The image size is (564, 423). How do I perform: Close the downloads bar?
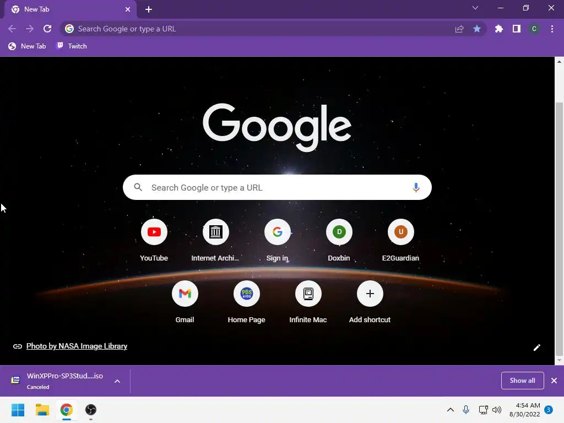pyautogui.click(x=554, y=381)
